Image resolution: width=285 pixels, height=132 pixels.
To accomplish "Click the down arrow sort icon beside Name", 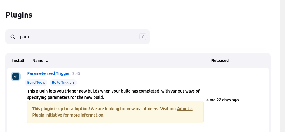I will click(47, 60).
